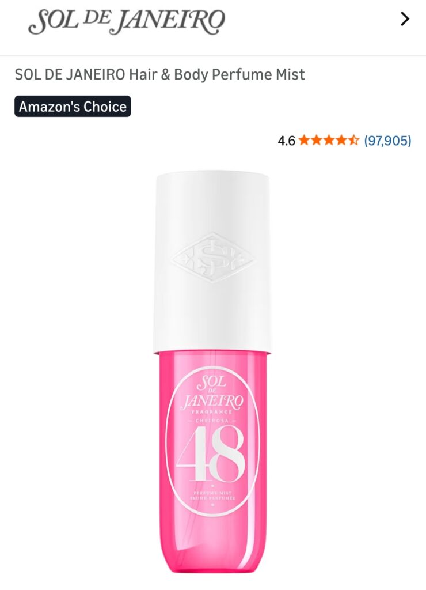Tap the white cap of the bottle

pyautogui.click(x=212, y=262)
